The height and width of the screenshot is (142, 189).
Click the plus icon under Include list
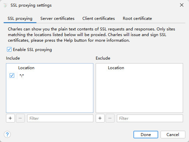click(x=10, y=118)
